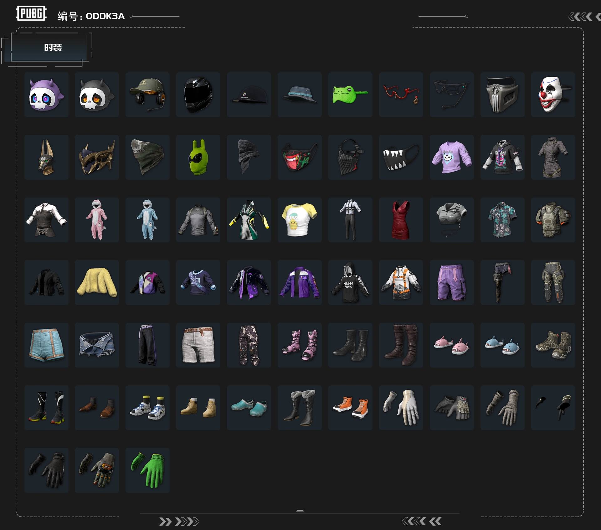Image resolution: width=601 pixels, height=530 pixels.
Task: Choose the red leather dress
Action: (401, 220)
